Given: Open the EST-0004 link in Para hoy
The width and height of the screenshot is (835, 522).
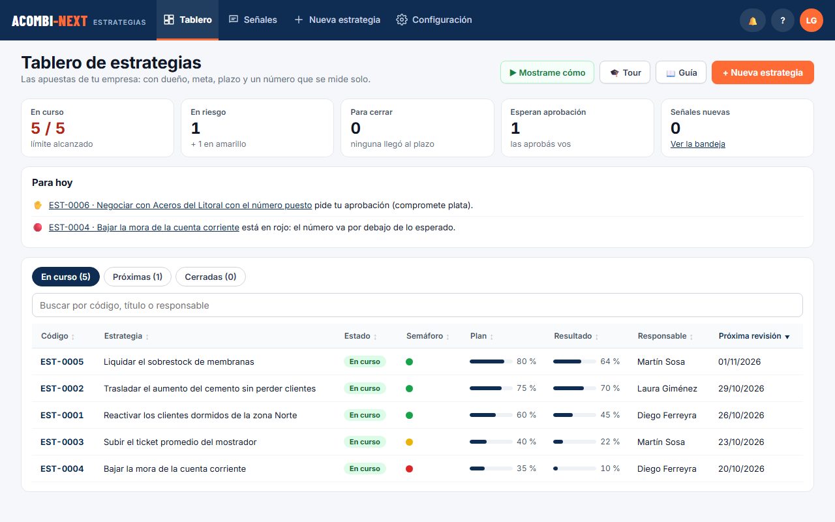Looking at the screenshot, I should [144, 228].
